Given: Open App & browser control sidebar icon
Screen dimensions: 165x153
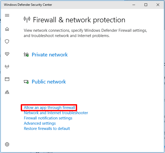Looking at the screenshot, I should coord(7,79).
